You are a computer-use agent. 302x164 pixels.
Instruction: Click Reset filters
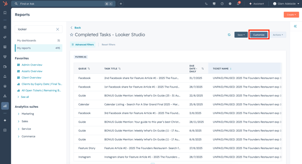[x=109, y=44]
